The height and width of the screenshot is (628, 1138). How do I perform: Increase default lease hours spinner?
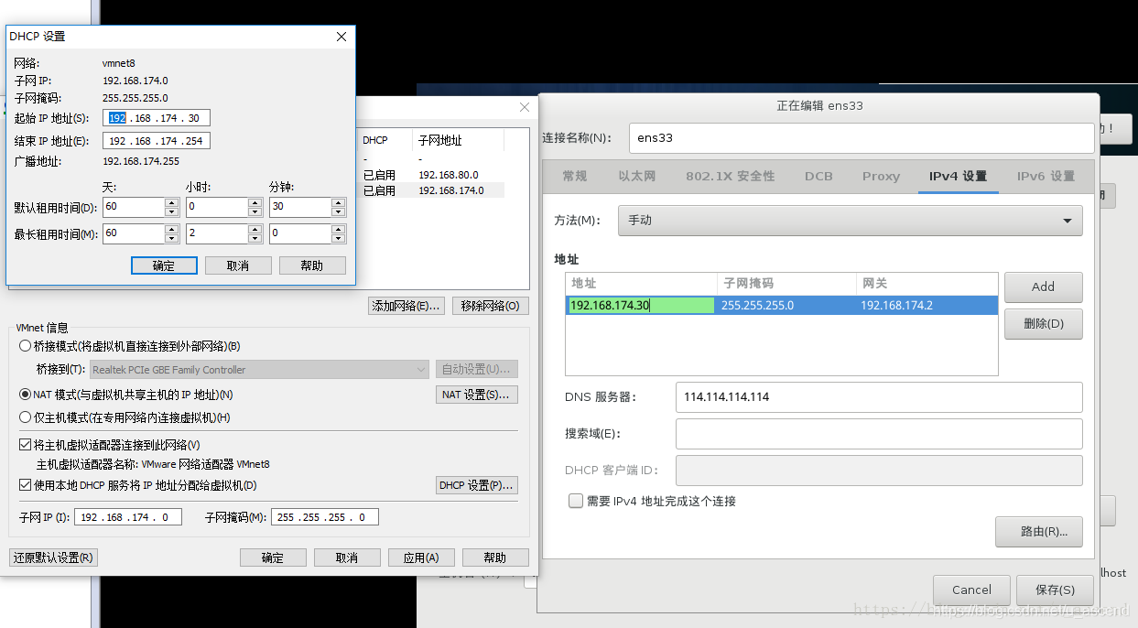click(x=255, y=202)
